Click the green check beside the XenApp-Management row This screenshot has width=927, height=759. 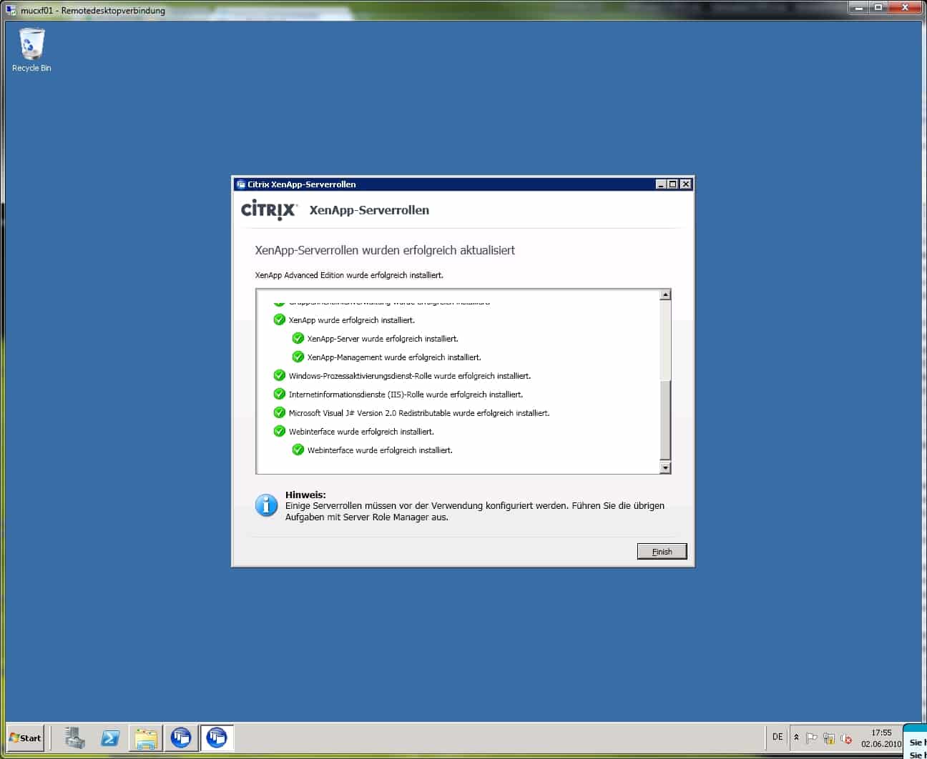click(298, 357)
